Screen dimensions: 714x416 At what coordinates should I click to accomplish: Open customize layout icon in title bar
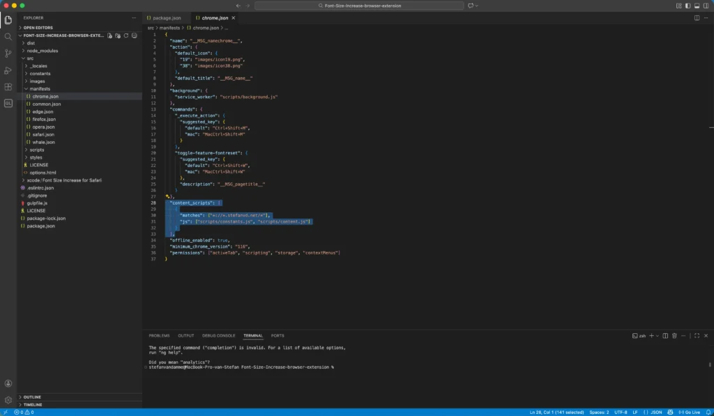point(678,6)
